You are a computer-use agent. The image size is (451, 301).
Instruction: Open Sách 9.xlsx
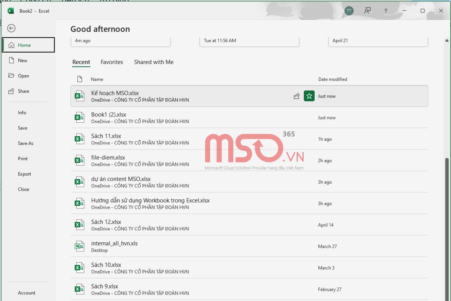pos(249,289)
